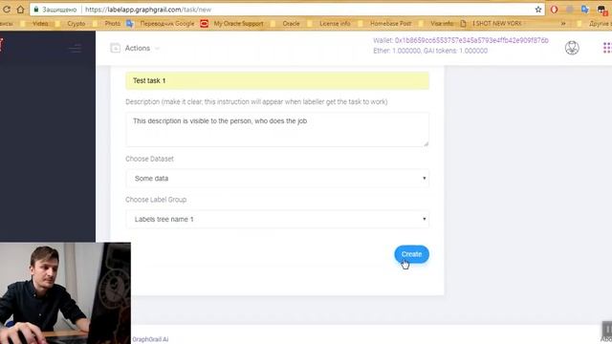Image resolution: width=612 pixels, height=344 pixels.
Task: Open the user avatar profile icon
Action: pyautogui.click(x=572, y=48)
